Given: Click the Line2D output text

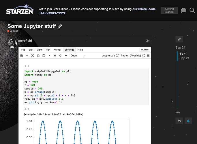Looking at the screenshot, I should [x=54, y=114].
